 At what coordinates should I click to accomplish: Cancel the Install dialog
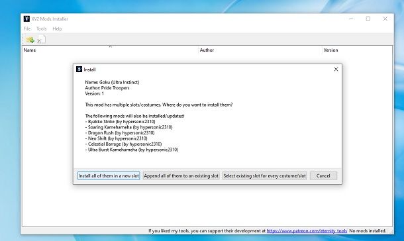[x=323, y=176]
